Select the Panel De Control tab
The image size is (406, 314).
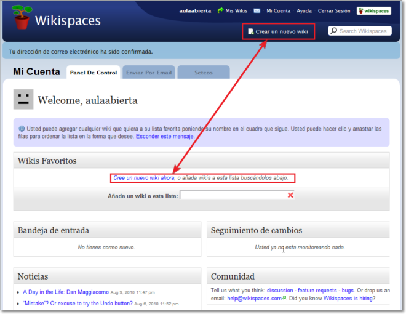click(94, 73)
